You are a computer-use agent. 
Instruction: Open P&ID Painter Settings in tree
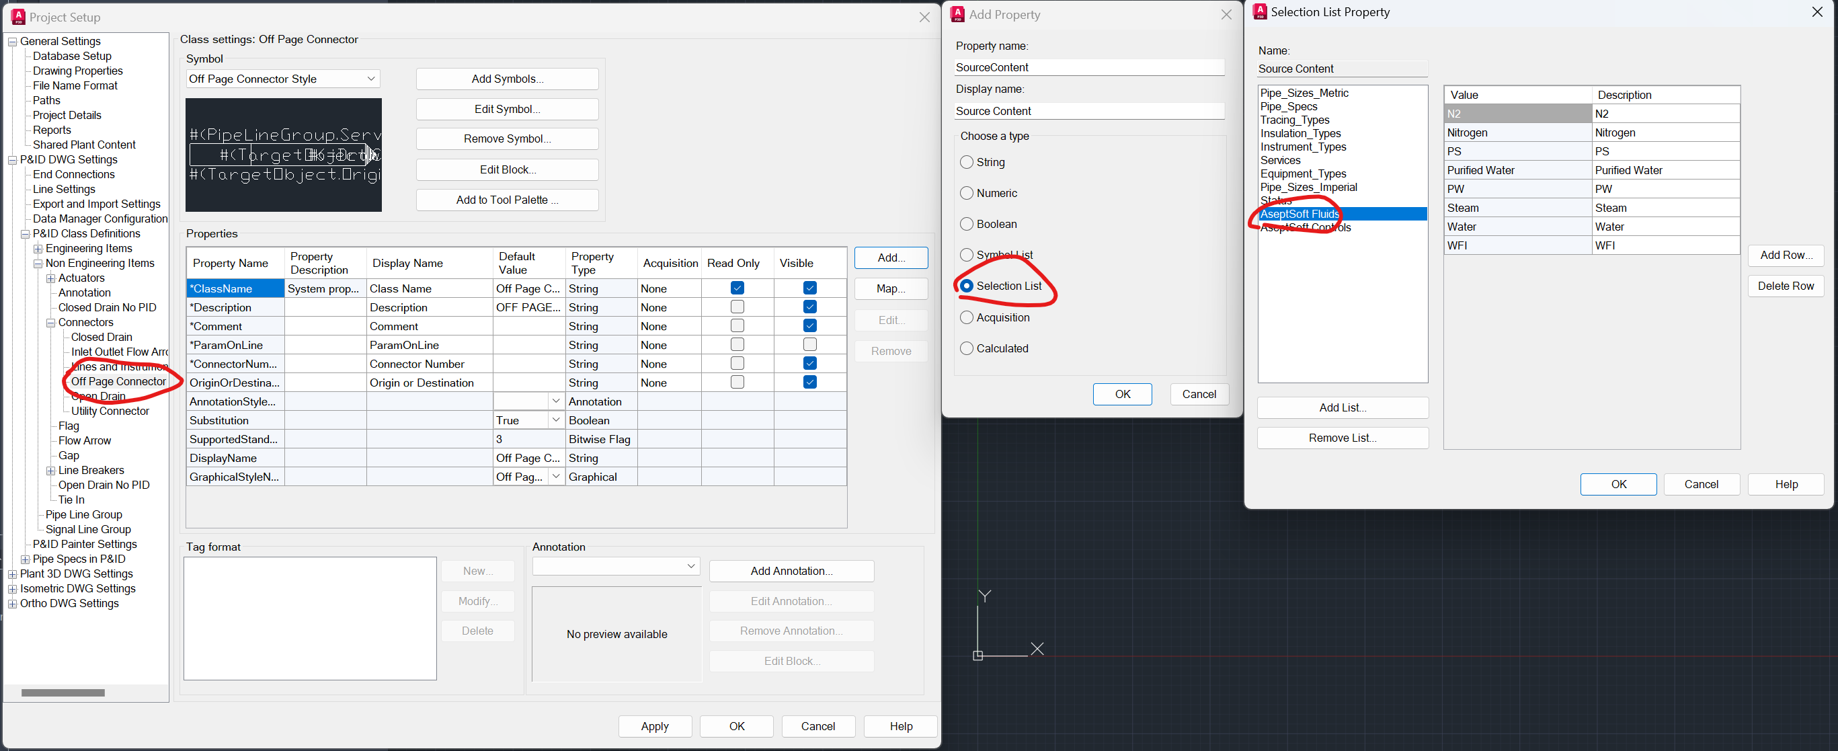(x=84, y=544)
